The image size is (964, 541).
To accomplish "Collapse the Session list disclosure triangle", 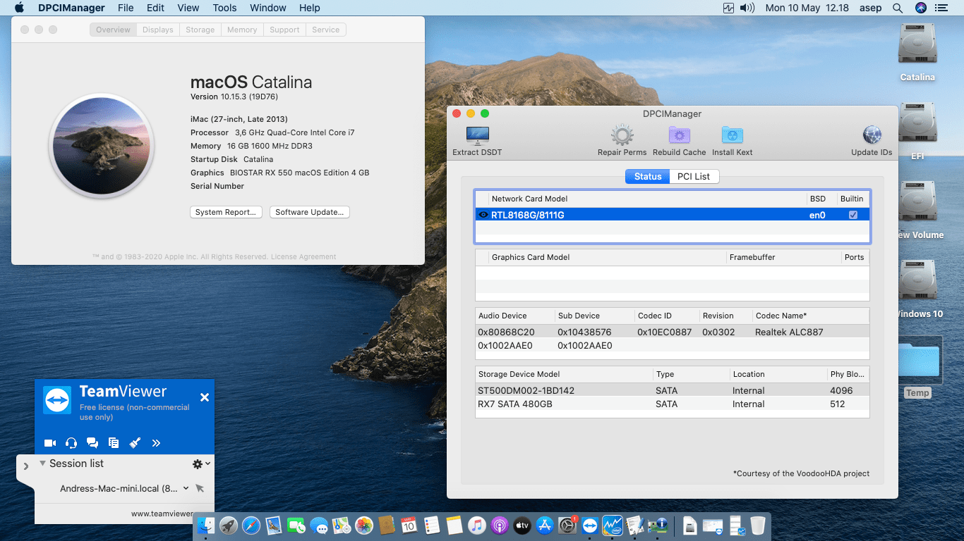I will pyautogui.click(x=43, y=464).
